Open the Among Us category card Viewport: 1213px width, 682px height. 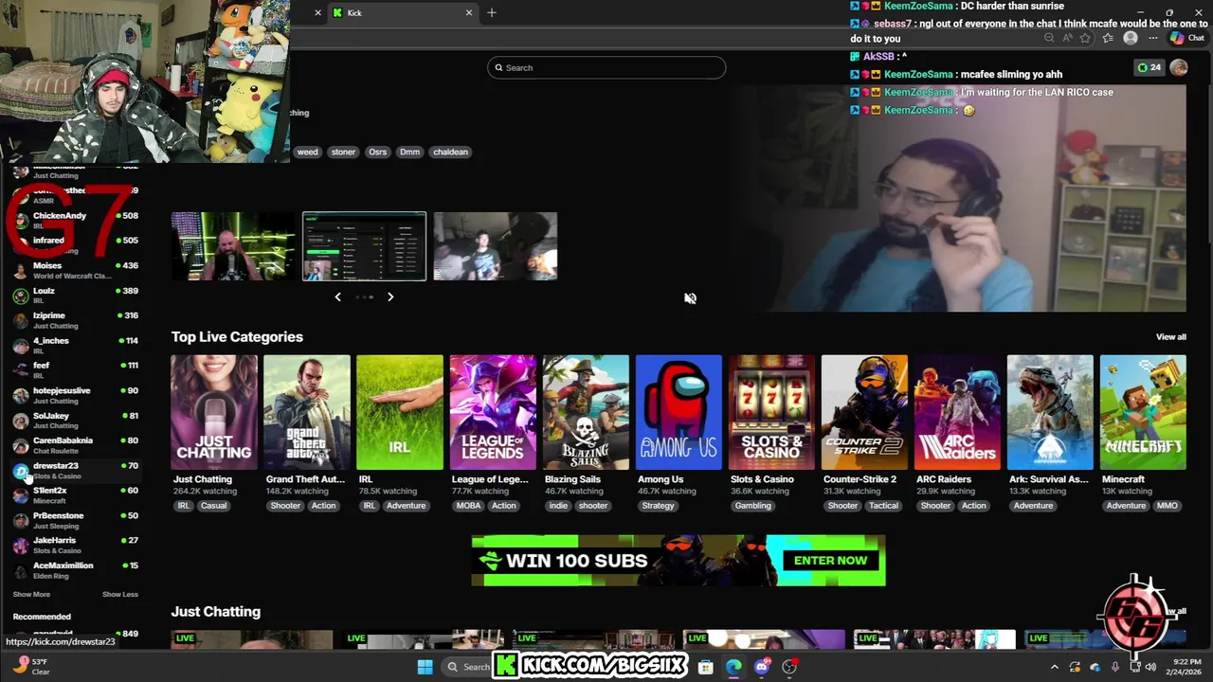click(678, 412)
